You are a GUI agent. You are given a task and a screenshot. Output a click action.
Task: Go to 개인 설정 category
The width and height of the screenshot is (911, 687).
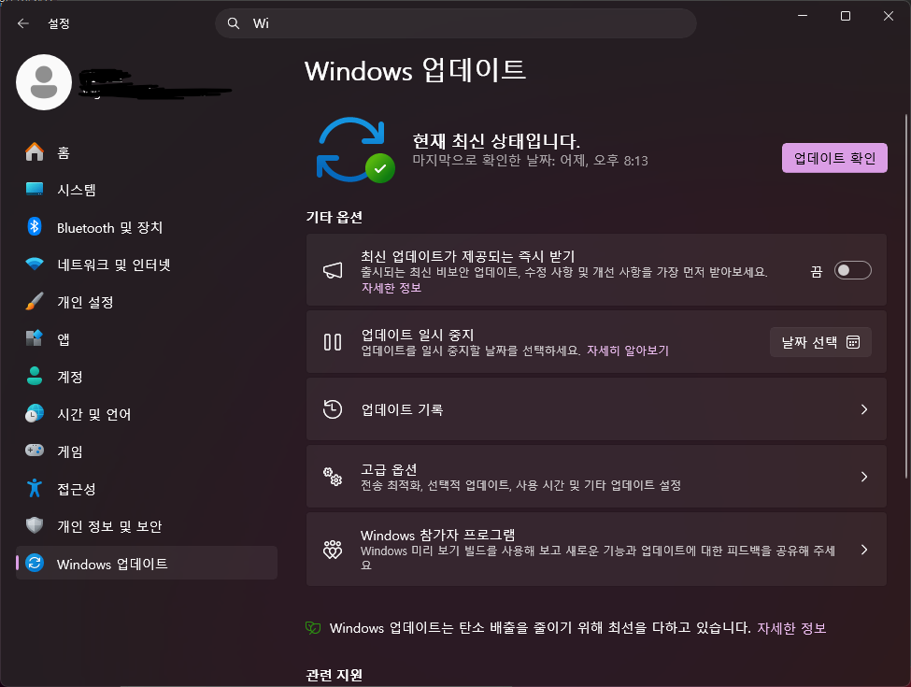coord(147,302)
